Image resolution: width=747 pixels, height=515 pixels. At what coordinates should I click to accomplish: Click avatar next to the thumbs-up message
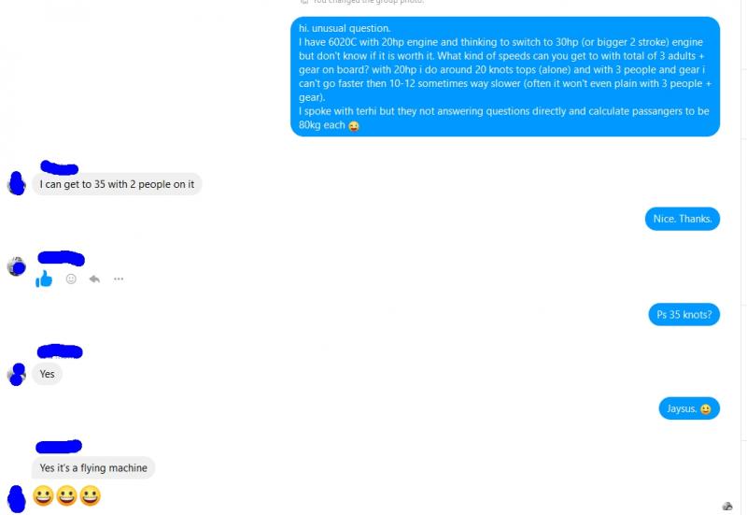tap(16, 266)
